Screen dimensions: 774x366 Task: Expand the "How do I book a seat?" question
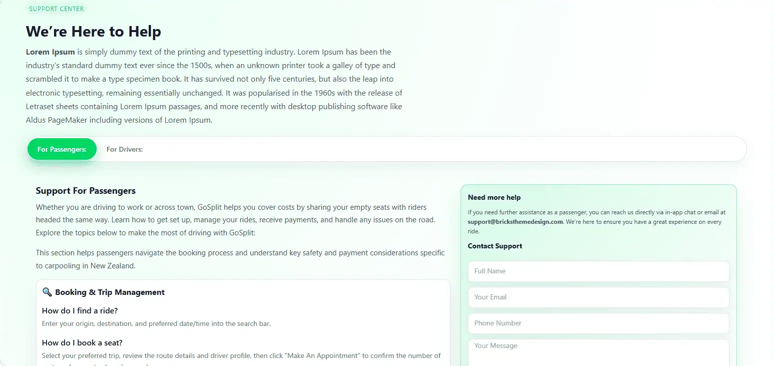click(82, 343)
